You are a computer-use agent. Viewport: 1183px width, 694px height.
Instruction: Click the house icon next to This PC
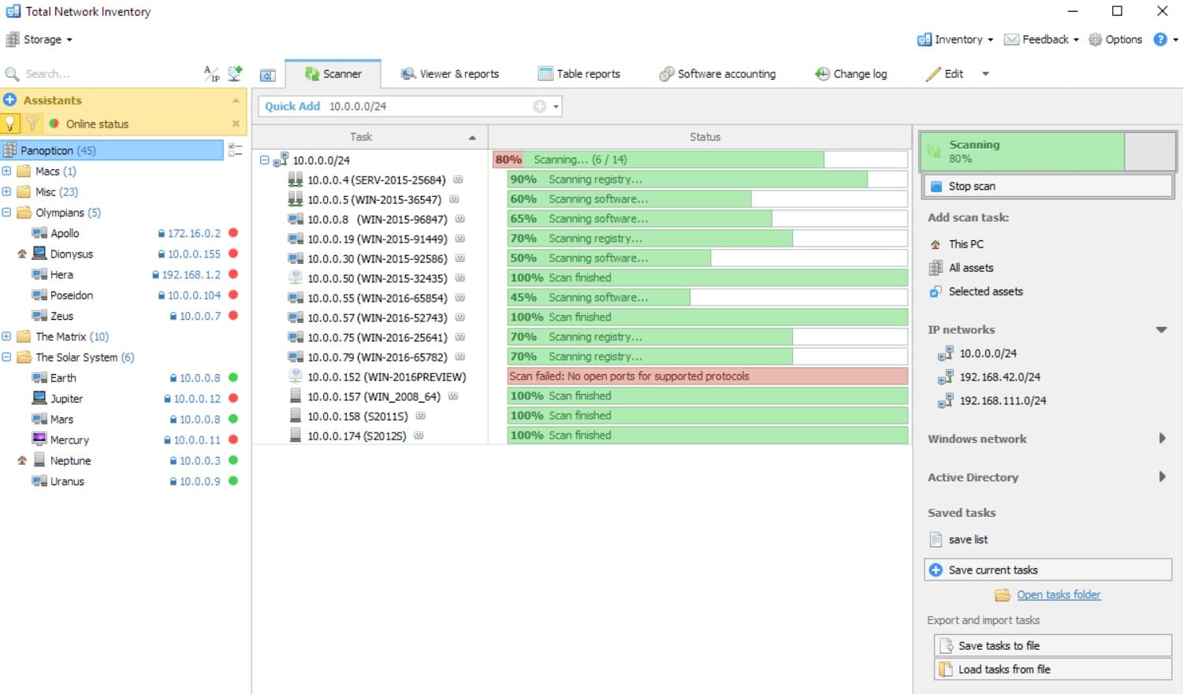click(x=936, y=244)
